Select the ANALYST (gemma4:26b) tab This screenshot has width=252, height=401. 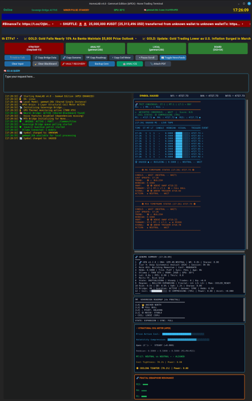pyautogui.click(x=95, y=48)
